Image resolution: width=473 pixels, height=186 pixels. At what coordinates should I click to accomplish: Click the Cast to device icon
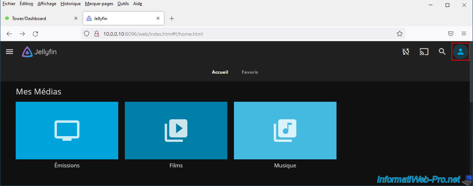(424, 52)
